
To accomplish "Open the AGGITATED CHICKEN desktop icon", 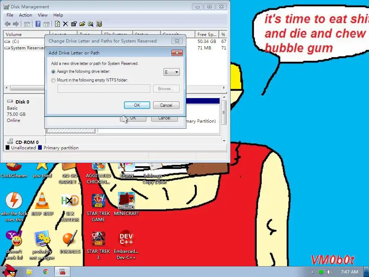I will tap(98, 173).
